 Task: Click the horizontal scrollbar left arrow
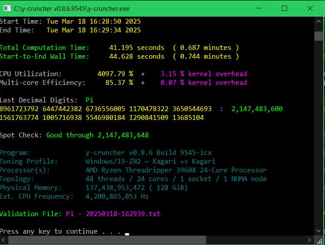pos(3,240)
